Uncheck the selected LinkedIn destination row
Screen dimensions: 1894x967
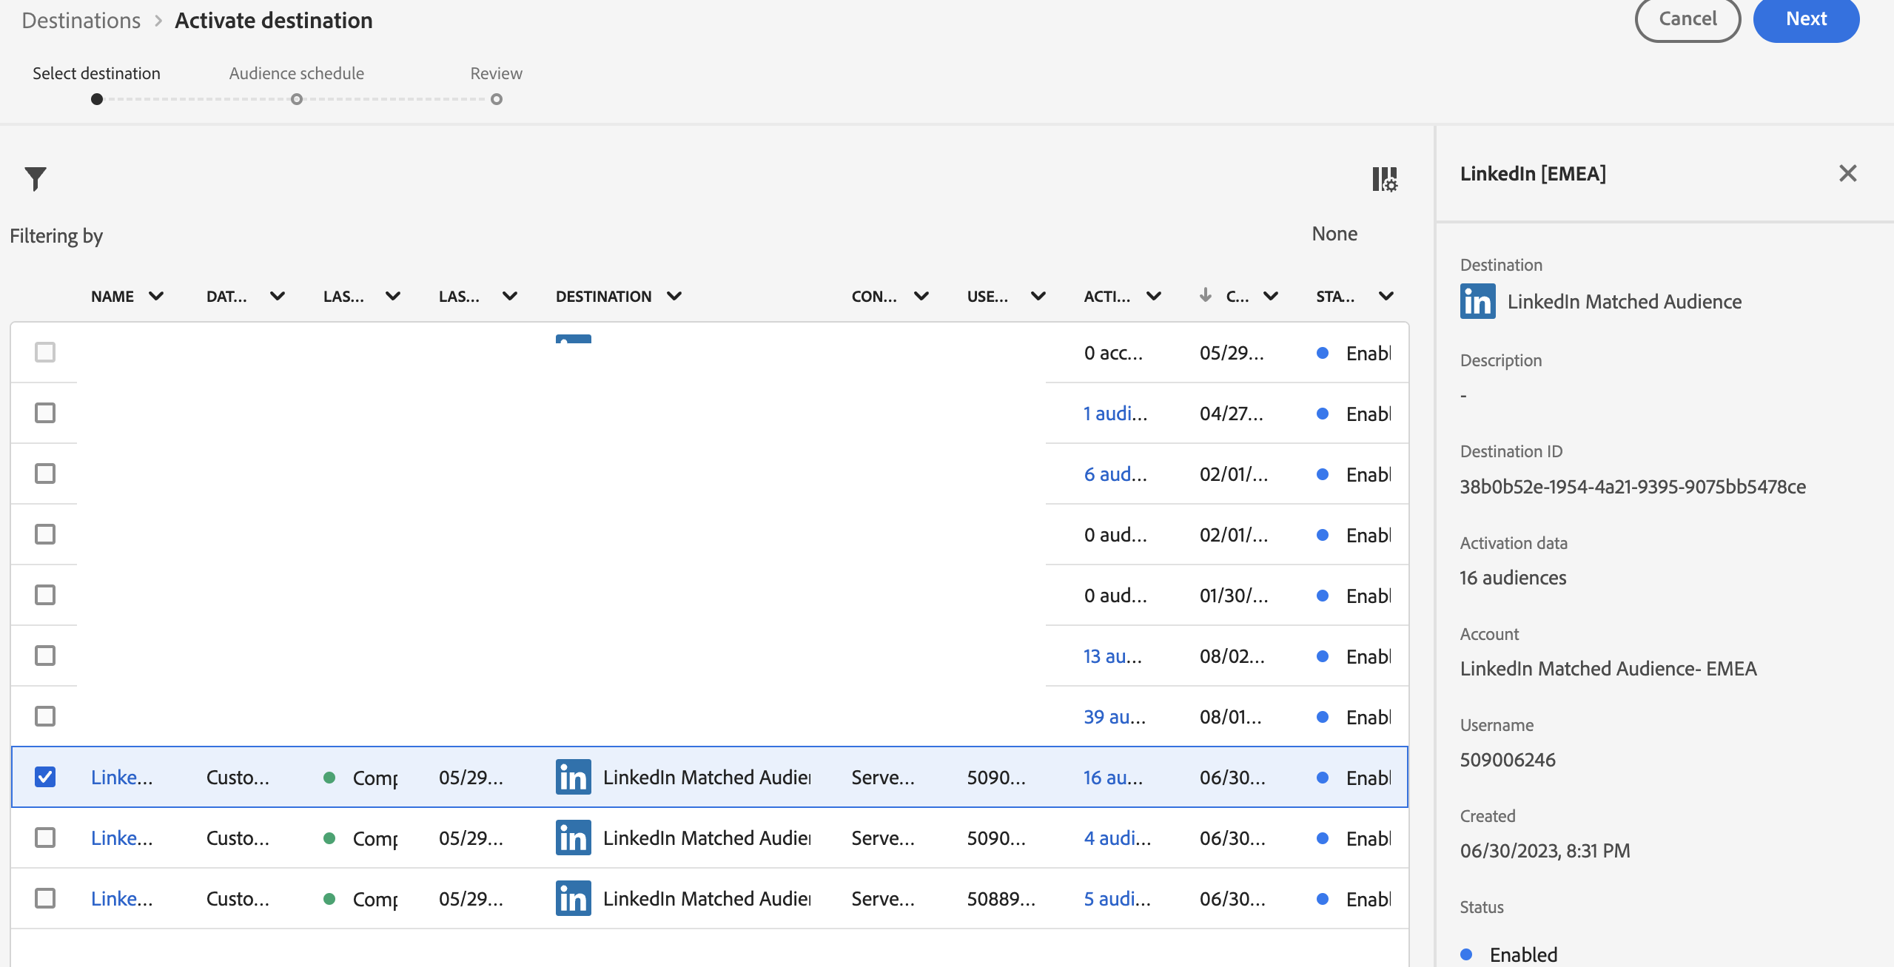point(45,776)
